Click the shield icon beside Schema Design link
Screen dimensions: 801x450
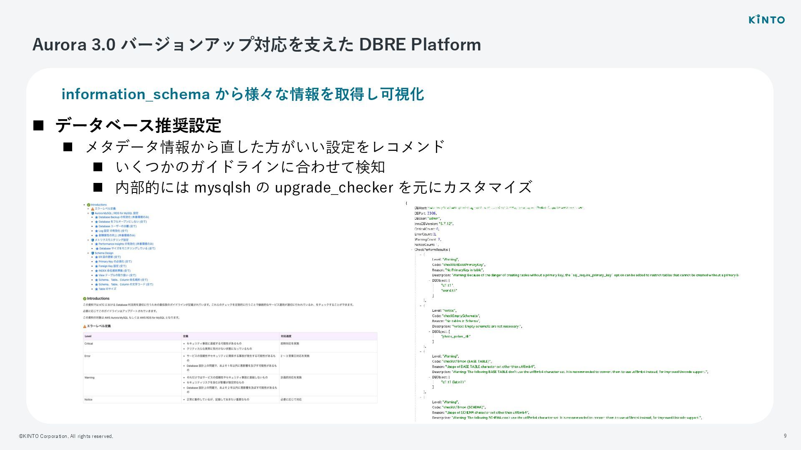(93, 253)
